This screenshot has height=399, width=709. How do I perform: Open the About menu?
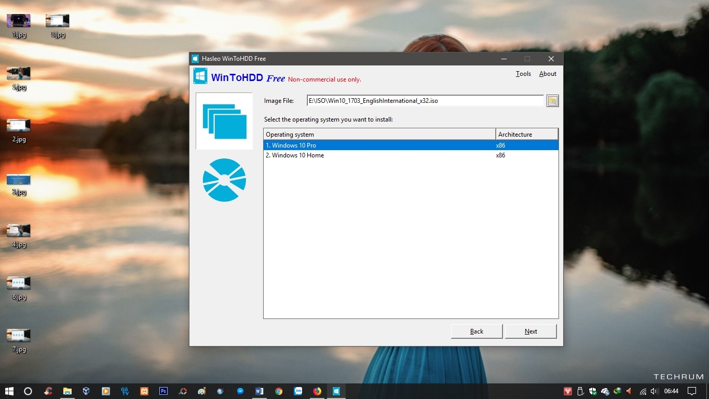[x=548, y=74]
